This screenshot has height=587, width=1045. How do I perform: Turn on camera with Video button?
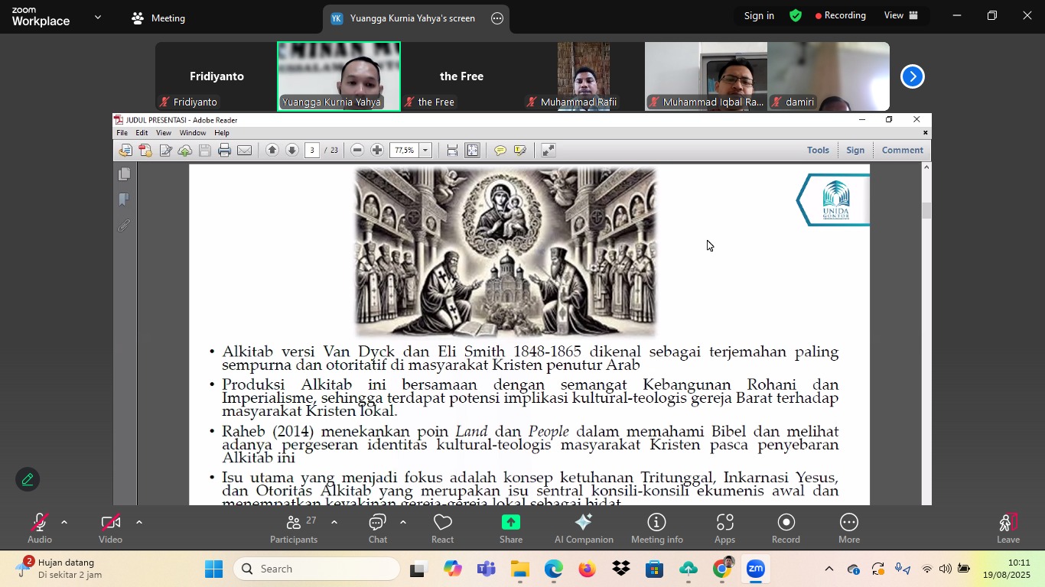(x=110, y=528)
